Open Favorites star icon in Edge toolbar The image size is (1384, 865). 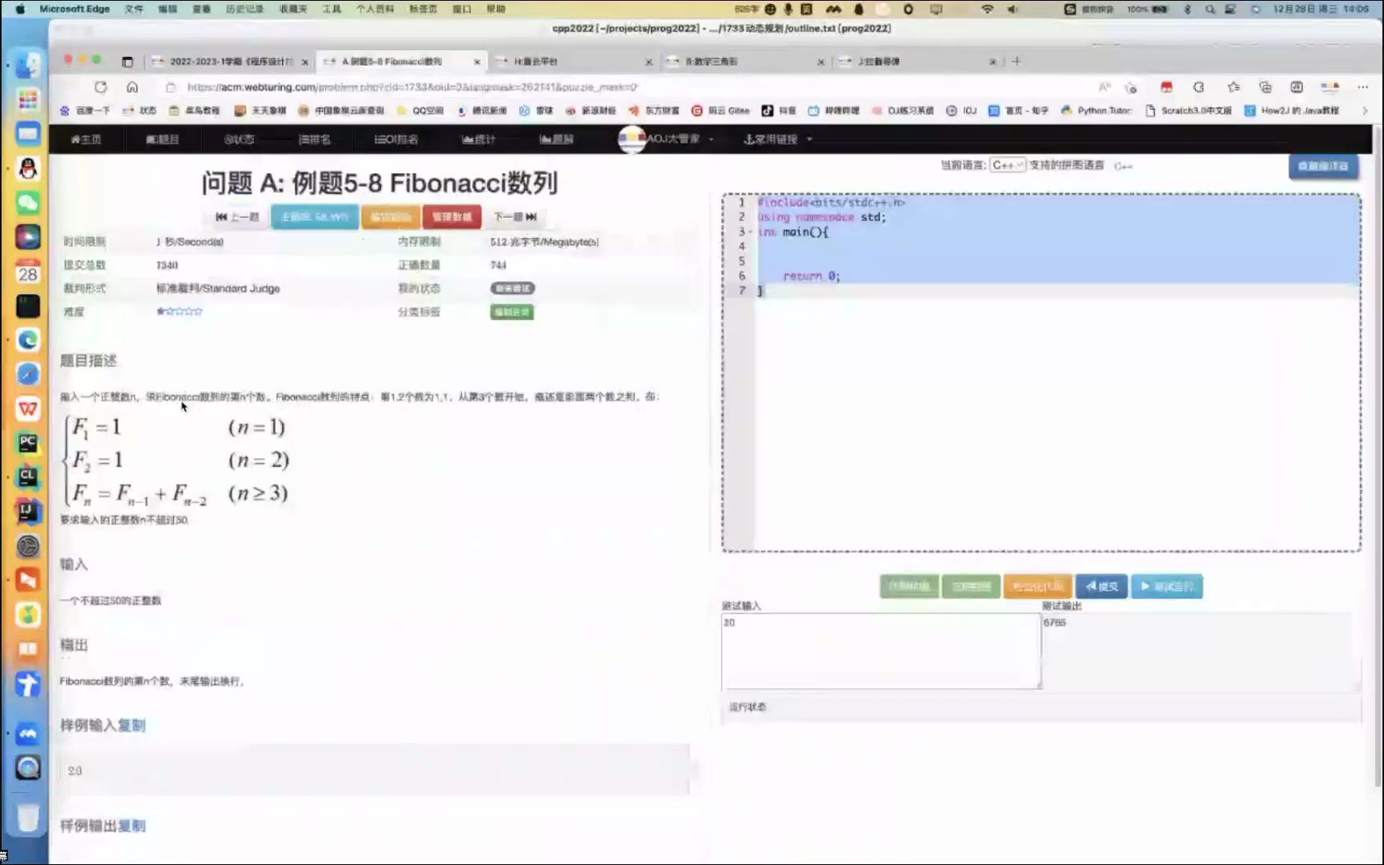[x=1233, y=86]
